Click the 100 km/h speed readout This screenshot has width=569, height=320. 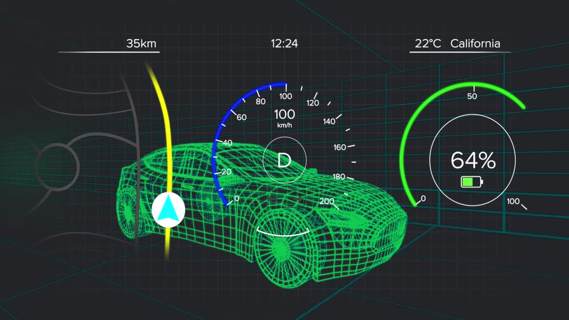(284, 117)
